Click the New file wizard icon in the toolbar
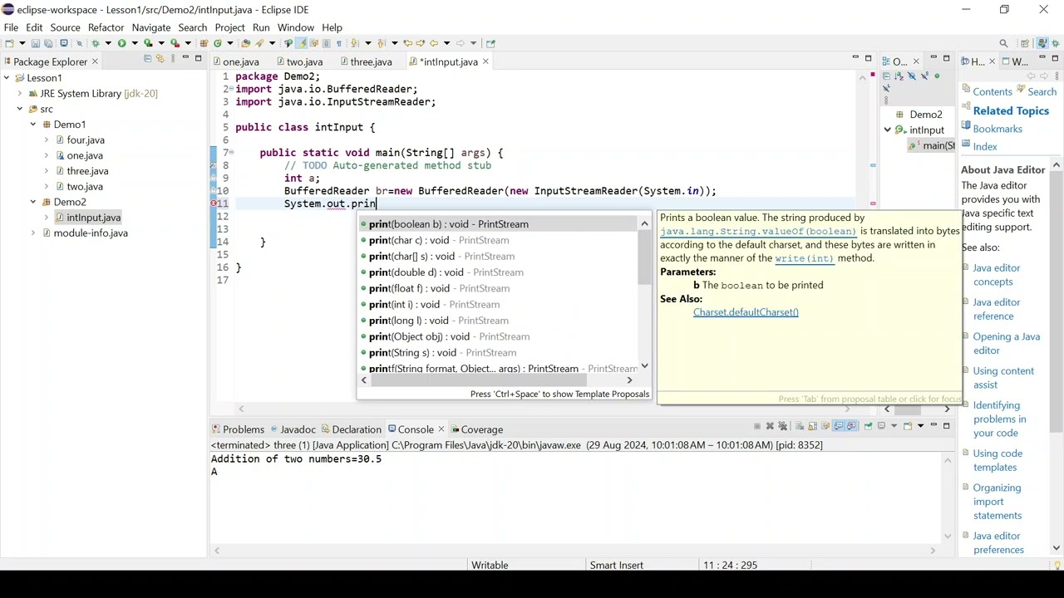Viewport: 1064px width, 598px height. click(9, 43)
